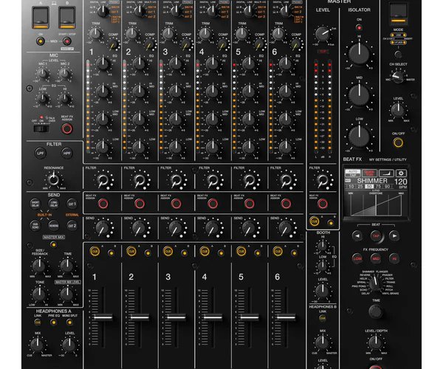Enable headphone CUE on channel 4

(205, 251)
